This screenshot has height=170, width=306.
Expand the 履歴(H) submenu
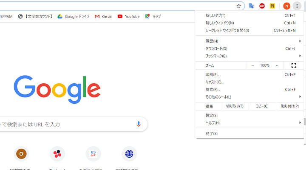(249, 41)
